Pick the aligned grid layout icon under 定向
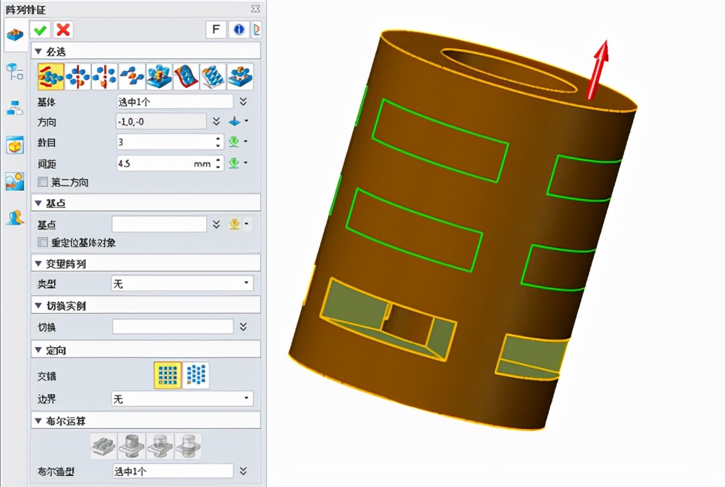The height and width of the screenshot is (487, 725). click(168, 375)
